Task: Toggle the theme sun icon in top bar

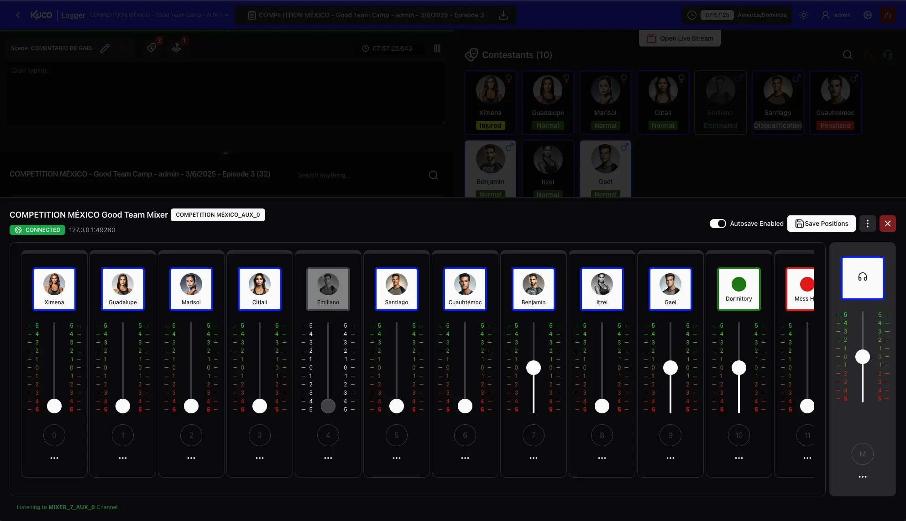Action: [x=804, y=15]
